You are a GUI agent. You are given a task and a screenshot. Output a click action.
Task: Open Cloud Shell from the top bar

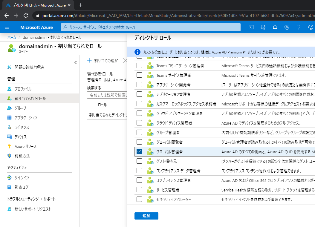(x=251, y=27)
